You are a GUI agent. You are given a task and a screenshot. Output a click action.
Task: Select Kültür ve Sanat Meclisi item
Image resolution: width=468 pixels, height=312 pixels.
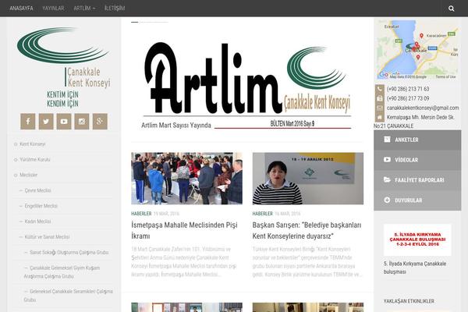[x=47, y=236]
